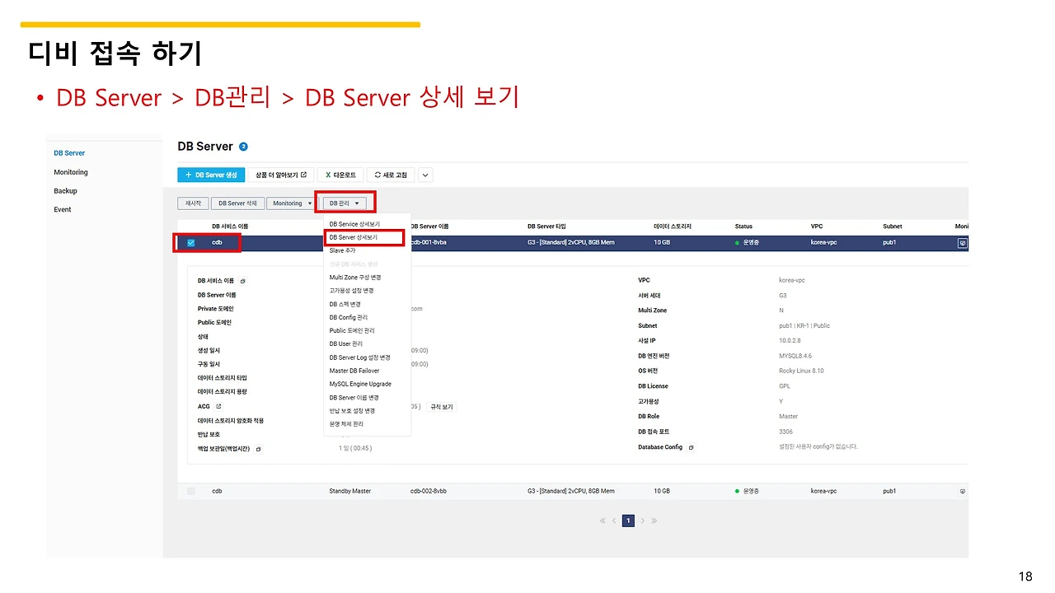Click the Subnet column header
This screenshot has width=1055, height=593.
pos(892,226)
